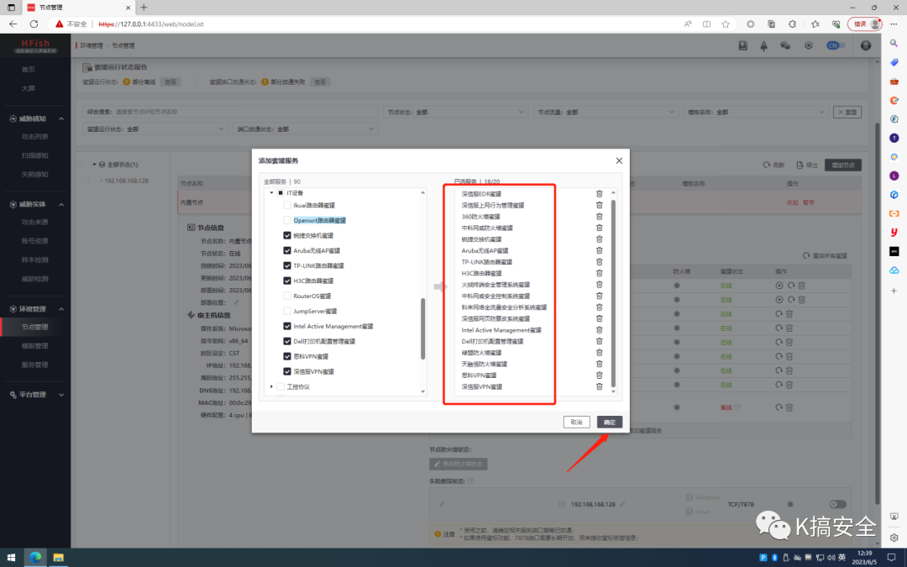Delete 天融信防火墙蜜罐 using trash icon
The height and width of the screenshot is (567, 907).
pos(600,364)
